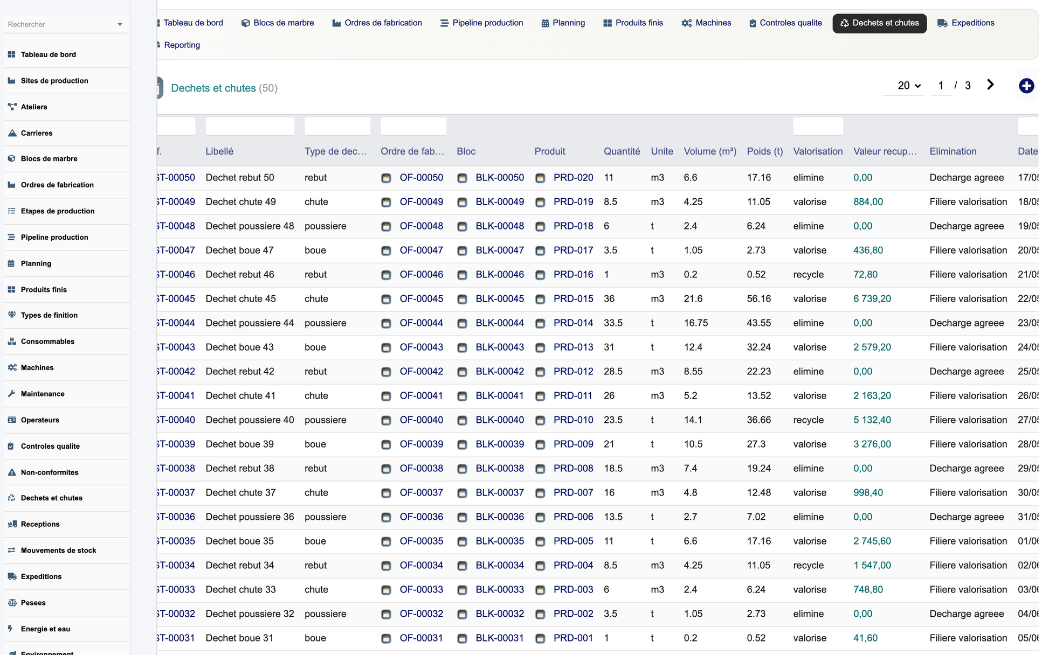
Task: Click the current page number field
Action: point(941,86)
